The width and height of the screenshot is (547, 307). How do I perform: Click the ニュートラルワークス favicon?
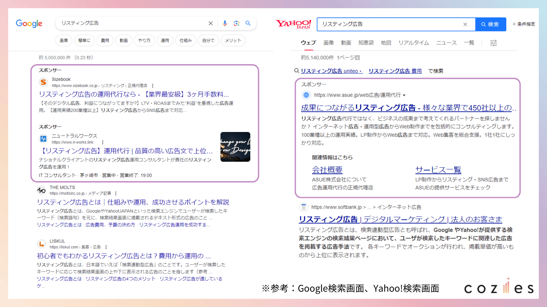[43, 138]
